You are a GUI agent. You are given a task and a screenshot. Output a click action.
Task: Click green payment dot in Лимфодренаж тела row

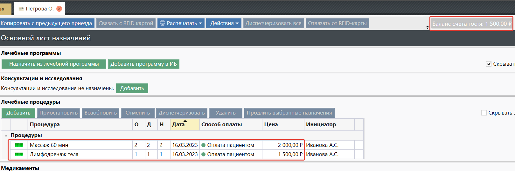pyautogui.click(x=204, y=155)
